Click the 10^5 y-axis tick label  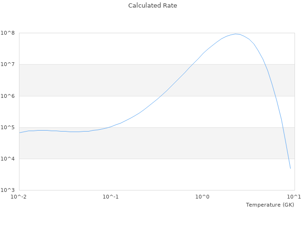click(x=9, y=127)
